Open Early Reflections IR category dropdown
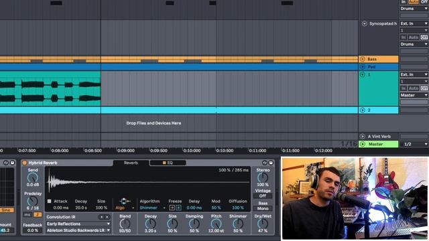 [x=78, y=224]
